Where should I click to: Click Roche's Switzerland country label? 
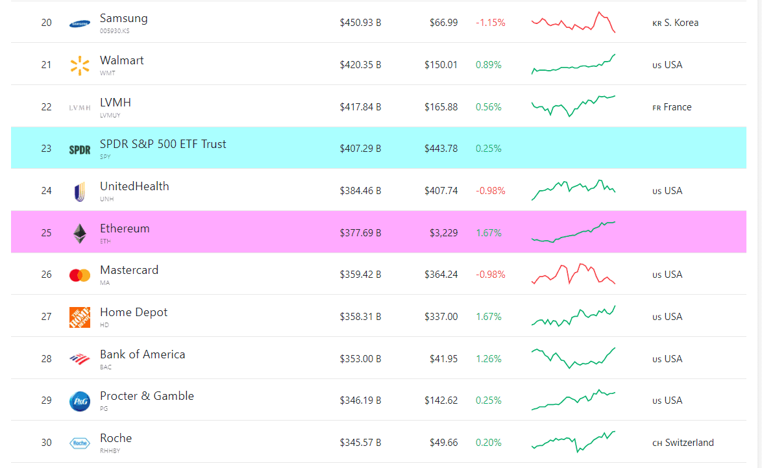(x=683, y=443)
